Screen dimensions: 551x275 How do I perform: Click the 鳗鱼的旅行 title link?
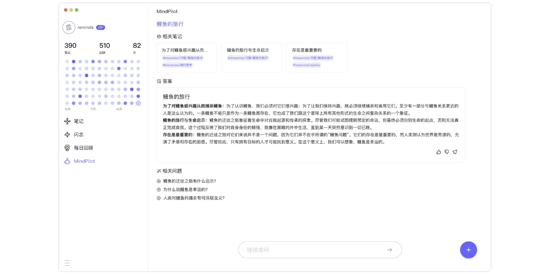(170, 24)
